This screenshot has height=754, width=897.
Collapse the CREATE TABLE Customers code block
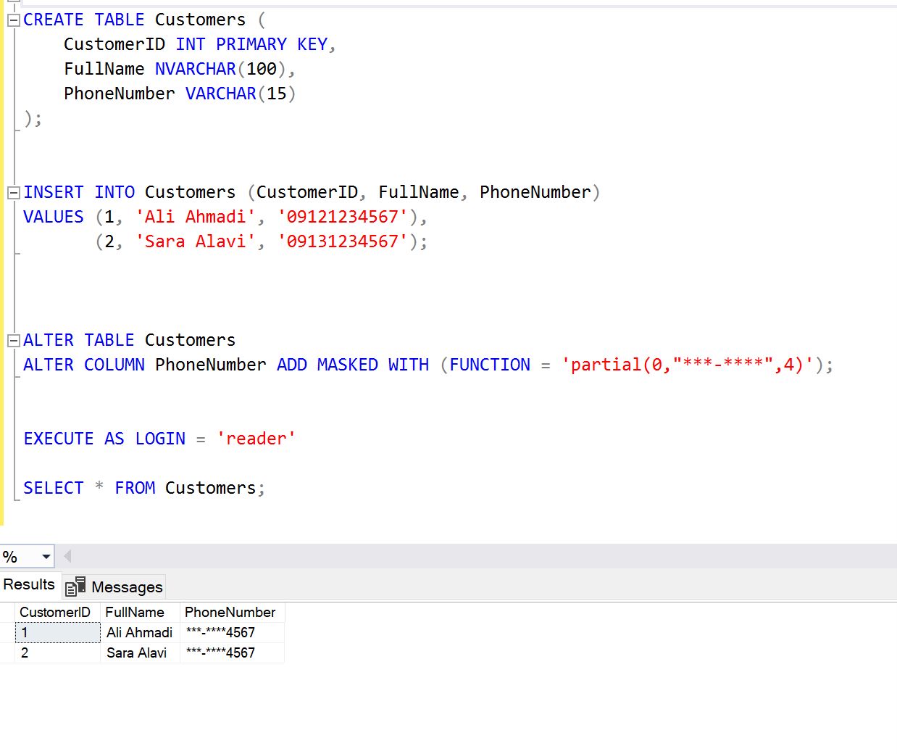(x=13, y=20)
